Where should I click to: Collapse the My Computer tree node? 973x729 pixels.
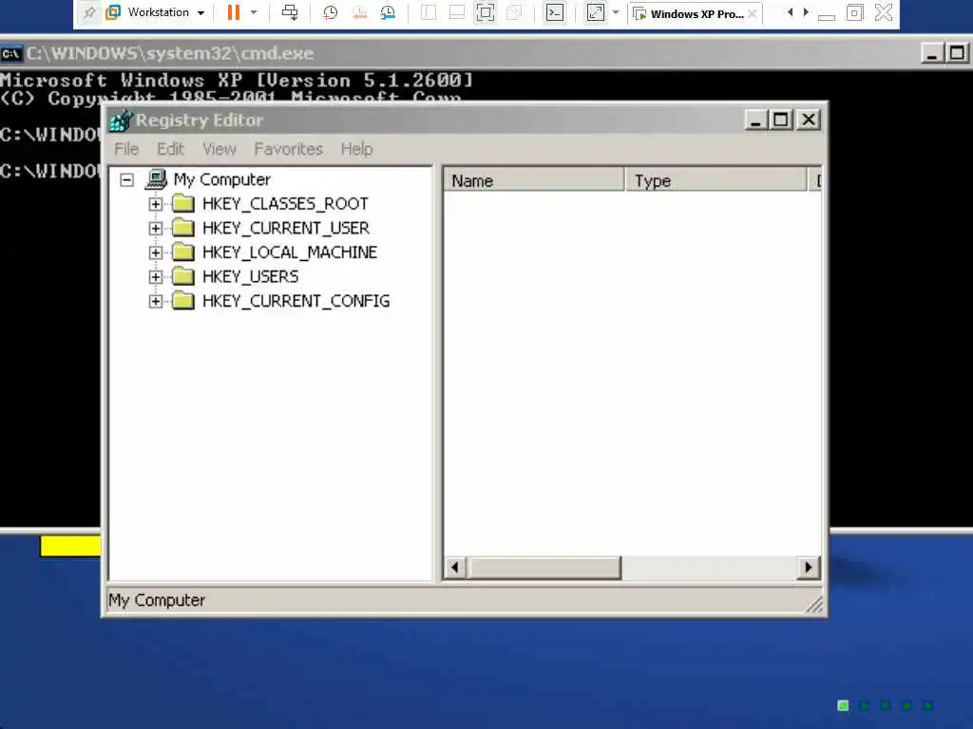(126, 180)
